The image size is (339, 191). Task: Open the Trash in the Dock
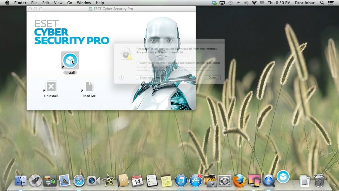319,180
